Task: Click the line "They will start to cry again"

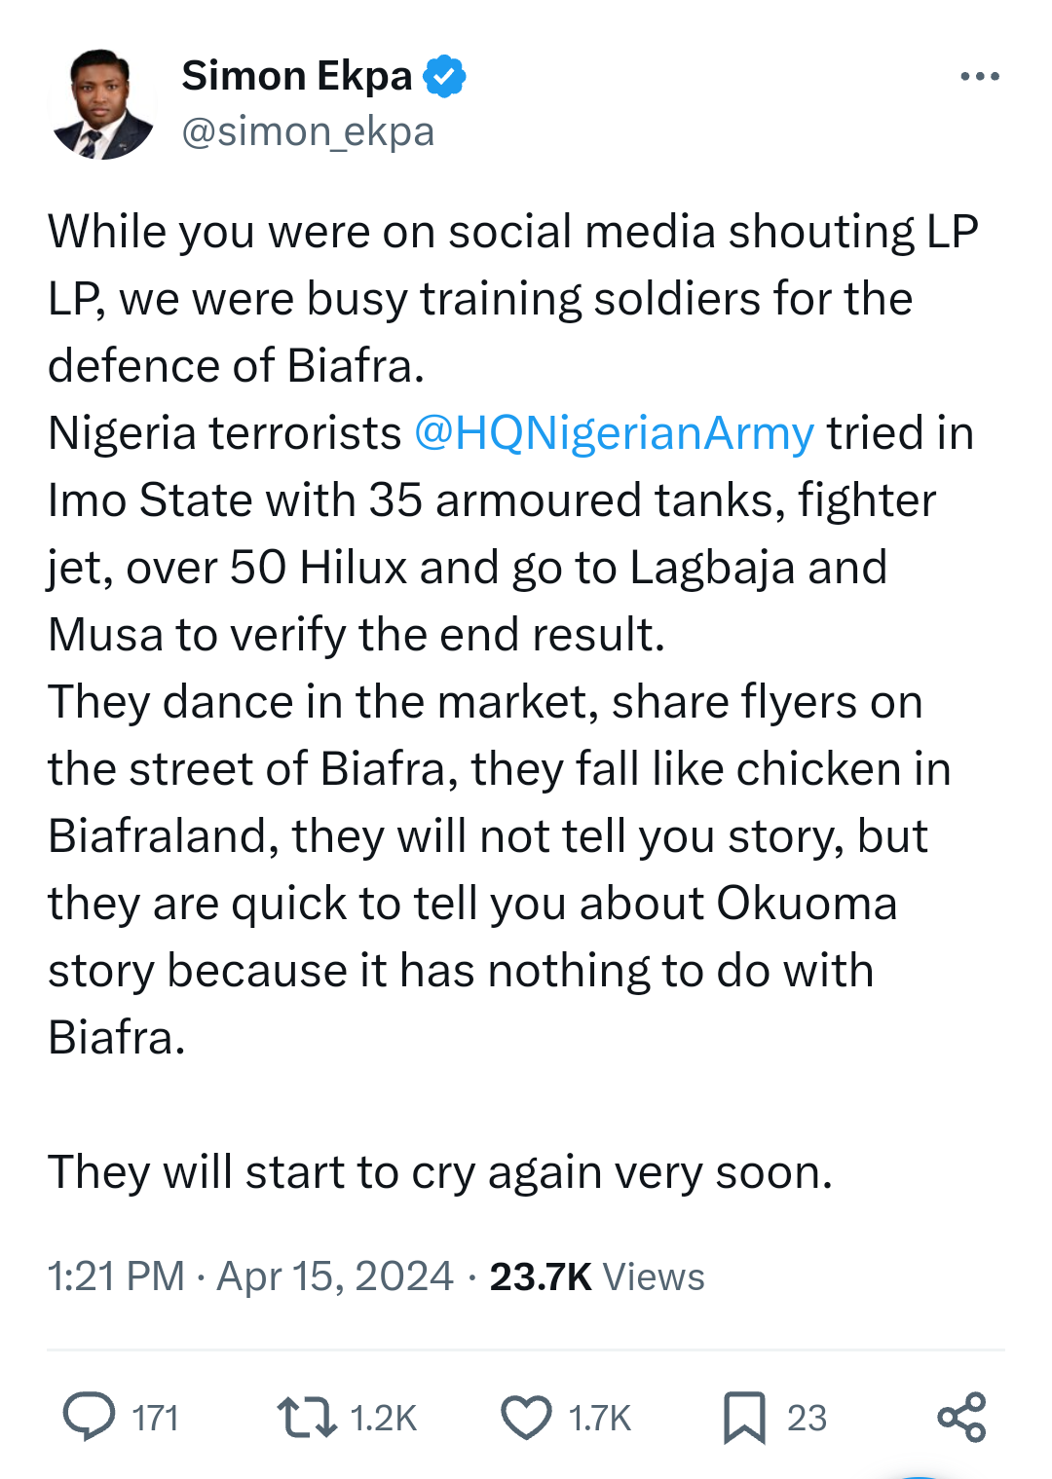Action: pos(440,1172)
